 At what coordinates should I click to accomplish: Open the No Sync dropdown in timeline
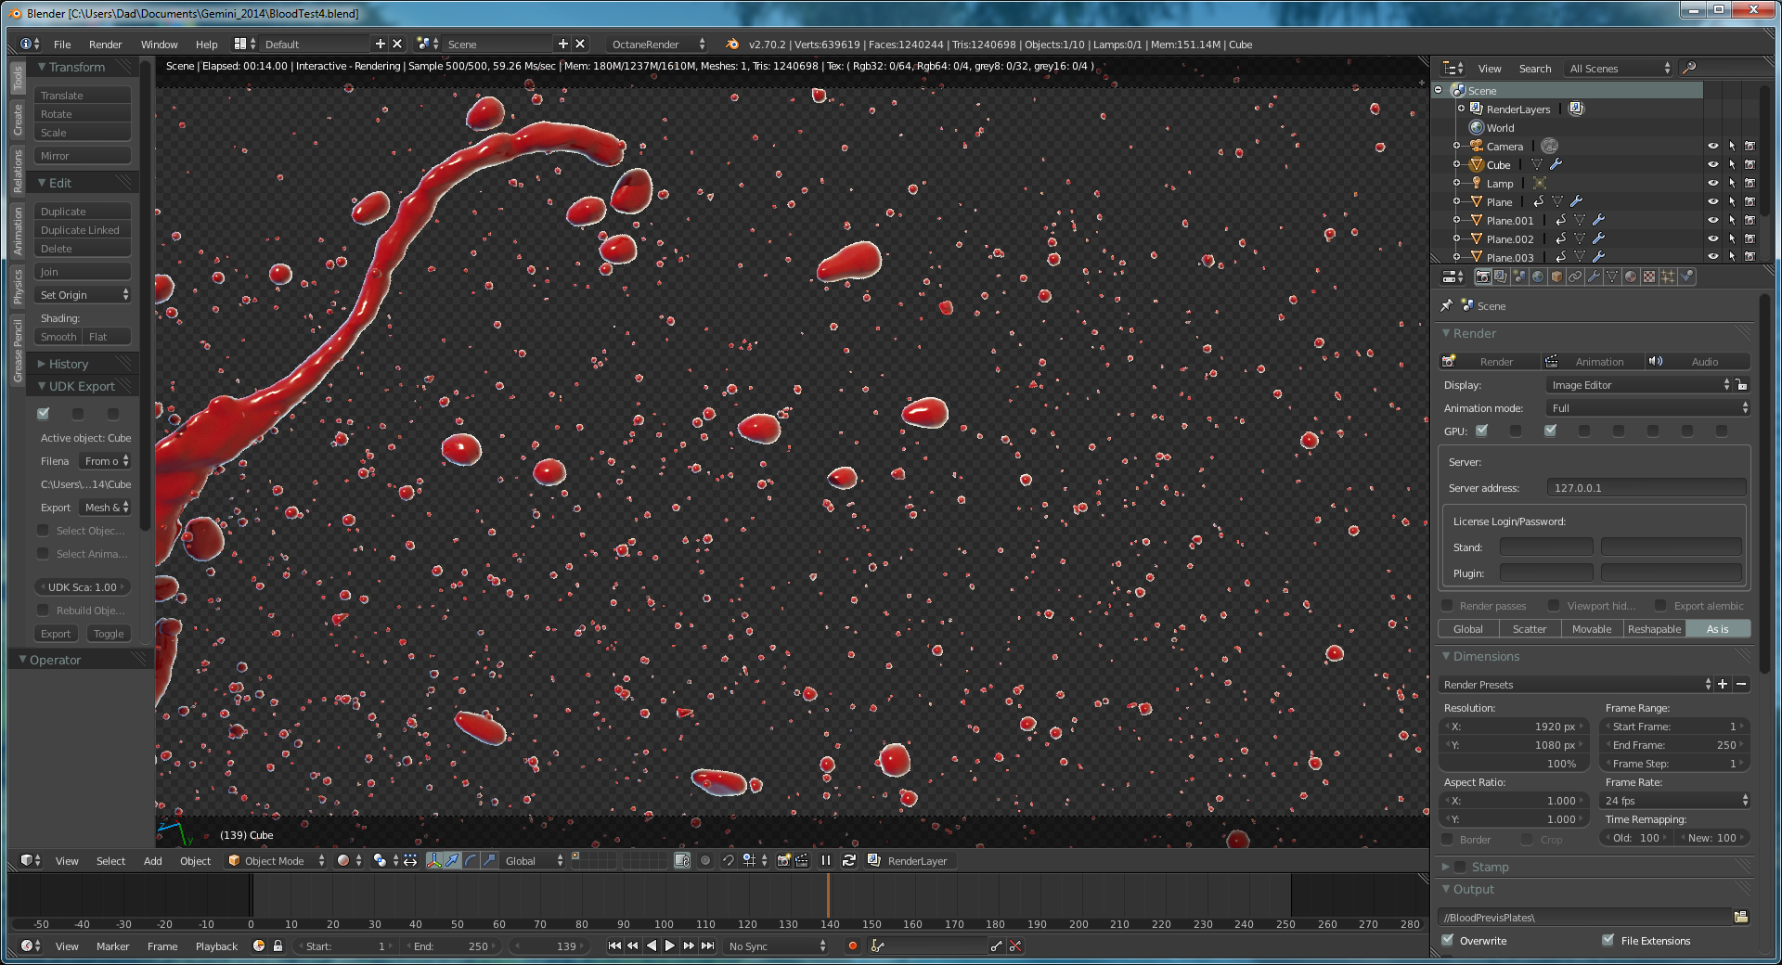(x=776, y=946)
